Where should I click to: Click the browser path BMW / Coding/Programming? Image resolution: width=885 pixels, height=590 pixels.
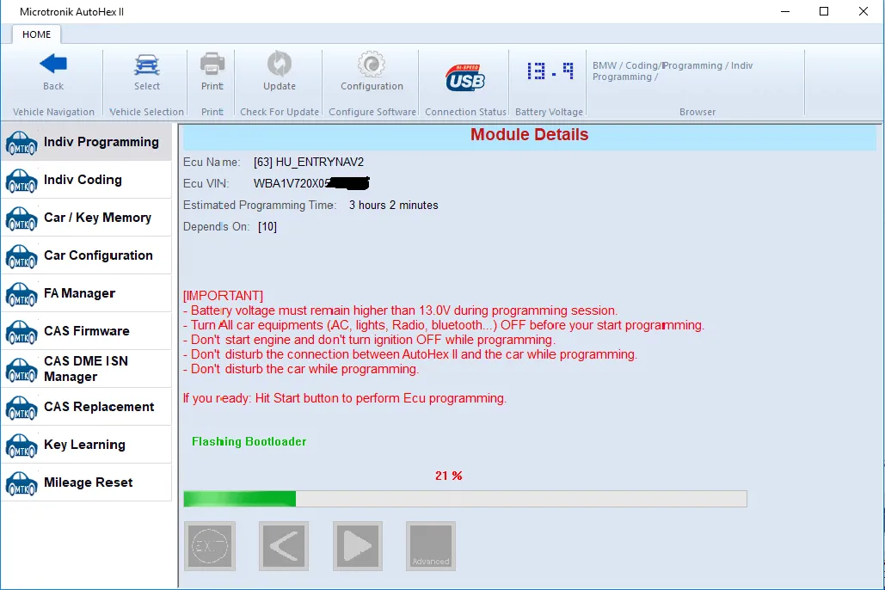tap(673, 71)
